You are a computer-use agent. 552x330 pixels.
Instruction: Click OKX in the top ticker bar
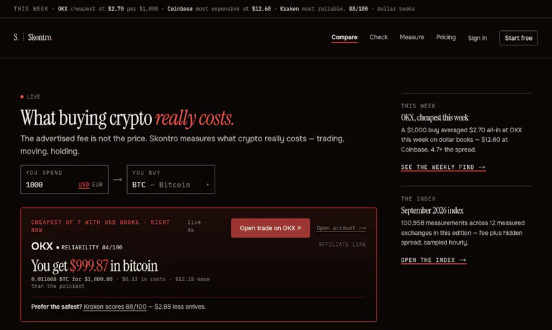coord(63,9)
